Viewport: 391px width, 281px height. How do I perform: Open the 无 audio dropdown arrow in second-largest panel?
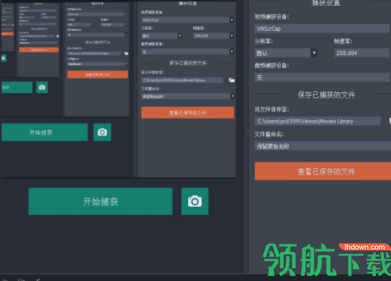232,51
